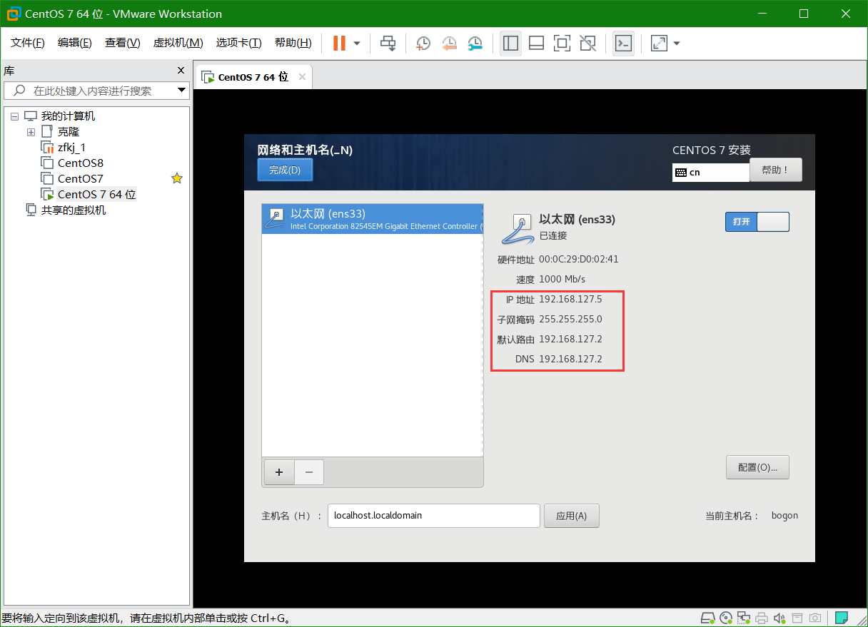Viewport: 868px width, 627px height.
Task: Click the hostname input field
Action: pyautogui.click(x=433, y=515)
